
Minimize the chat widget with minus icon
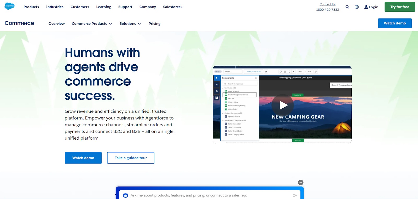click(301, 183)
